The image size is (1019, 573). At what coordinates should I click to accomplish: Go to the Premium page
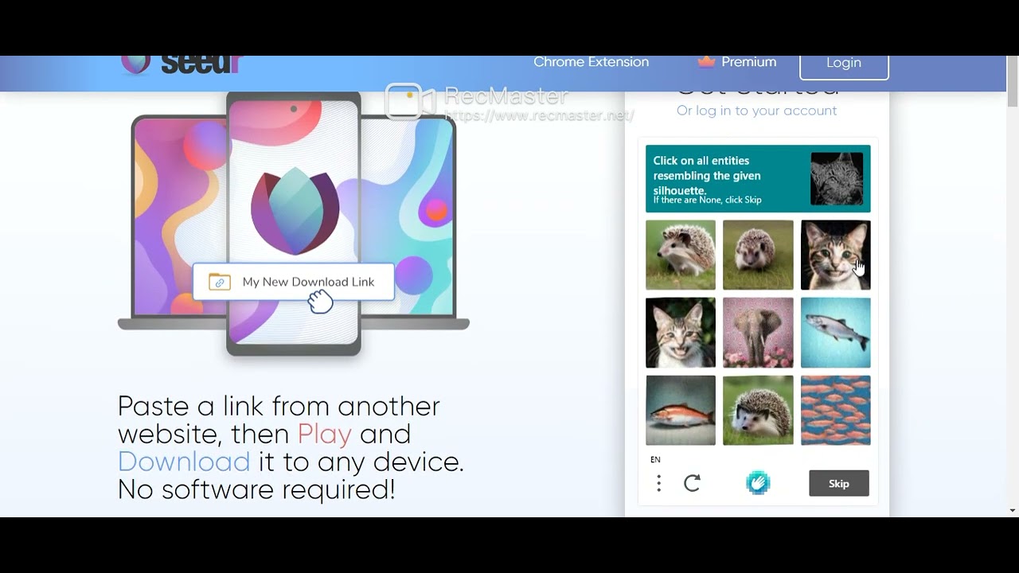737,62
